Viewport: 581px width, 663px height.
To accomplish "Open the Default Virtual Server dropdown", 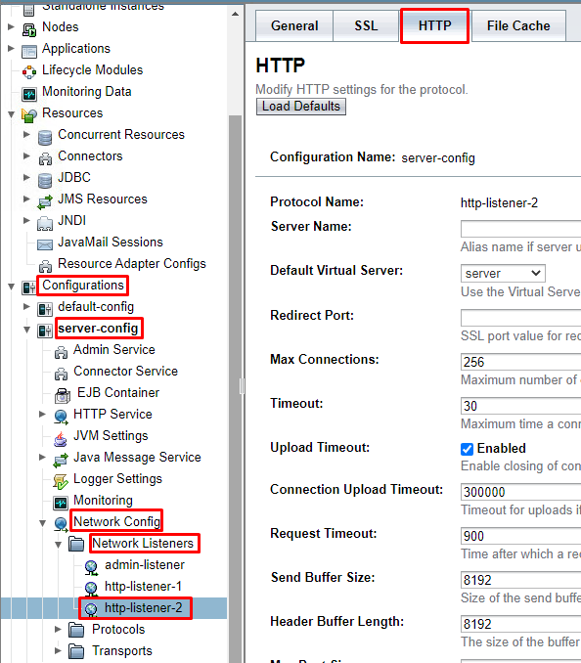I will click(503, 273).
